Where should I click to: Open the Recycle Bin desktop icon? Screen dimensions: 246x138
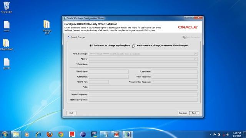7,7
